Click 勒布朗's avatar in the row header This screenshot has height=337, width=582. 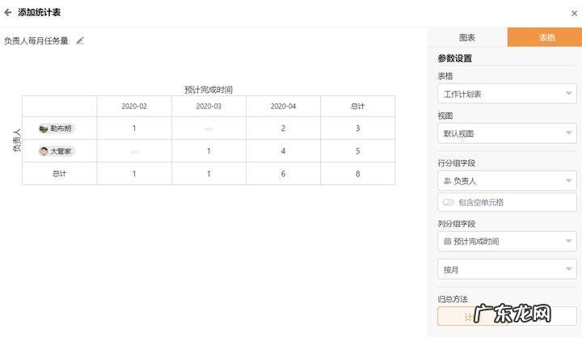click(x=44, y=128)
